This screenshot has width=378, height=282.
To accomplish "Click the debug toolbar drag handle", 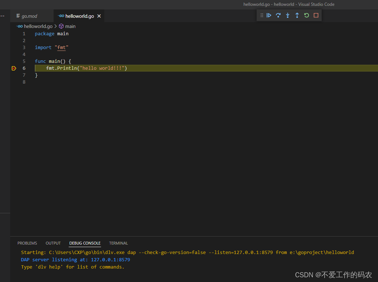I will point(262,15).
